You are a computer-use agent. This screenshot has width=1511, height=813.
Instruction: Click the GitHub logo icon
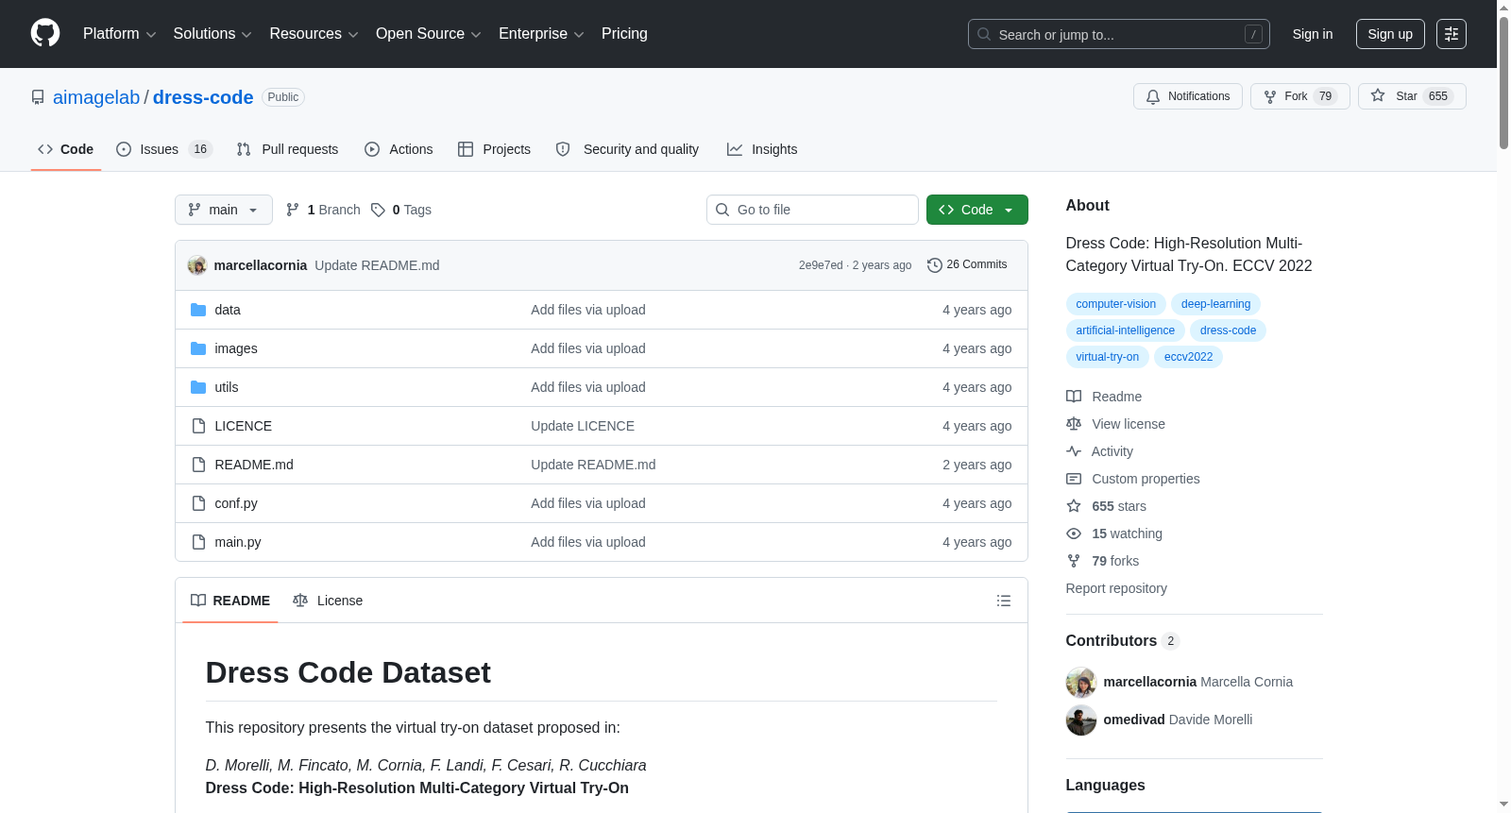pos(45,34)
